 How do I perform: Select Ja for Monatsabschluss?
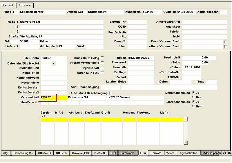tap(193, 93)
